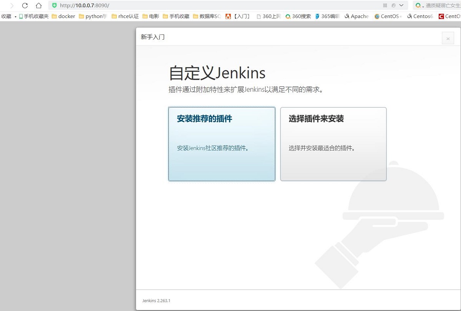Open the Centos6 bookmark
Viewport: 461px width, 311px height.
click(420, 17)
